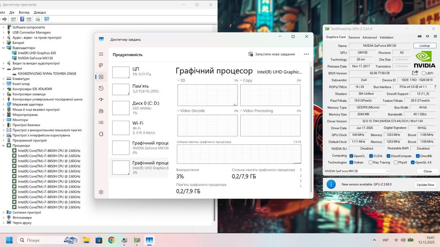440x247 pixels.
Task: Open Task Manager three-dot more options
Action: [306, 54]
